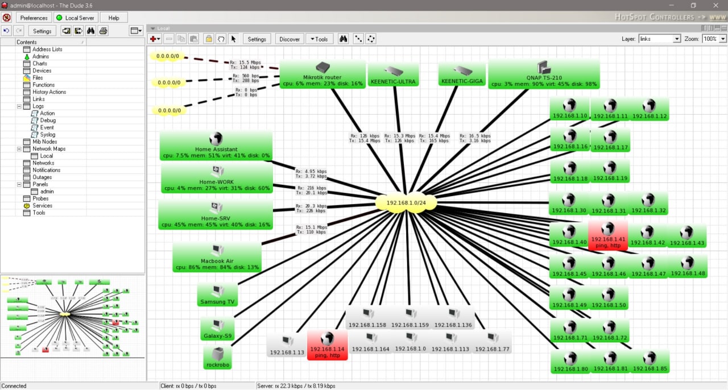Select Charts in the contents tree
Screen dimensions: 728x390
click(x=40, y=64)
